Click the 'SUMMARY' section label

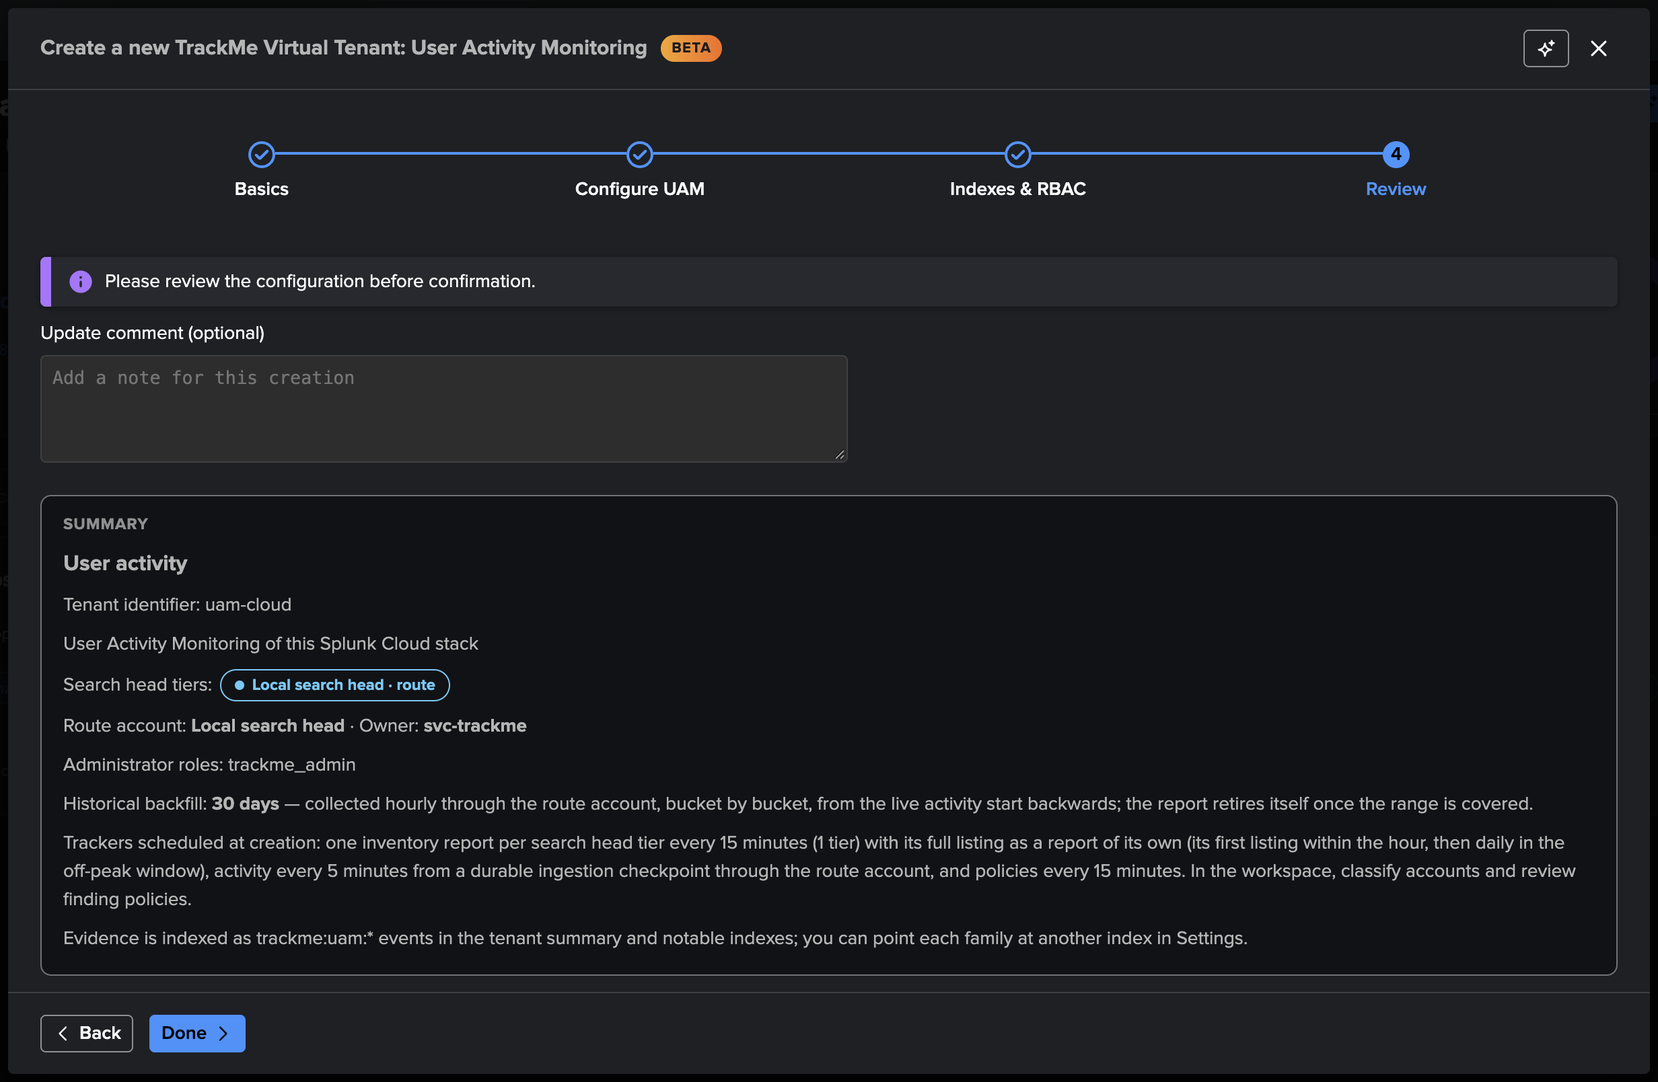105,524
